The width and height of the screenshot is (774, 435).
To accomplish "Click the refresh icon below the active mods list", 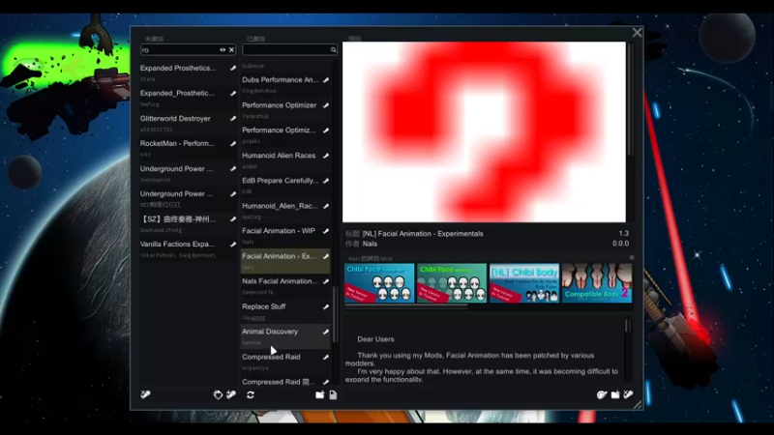I will click(x=251, y=394).
